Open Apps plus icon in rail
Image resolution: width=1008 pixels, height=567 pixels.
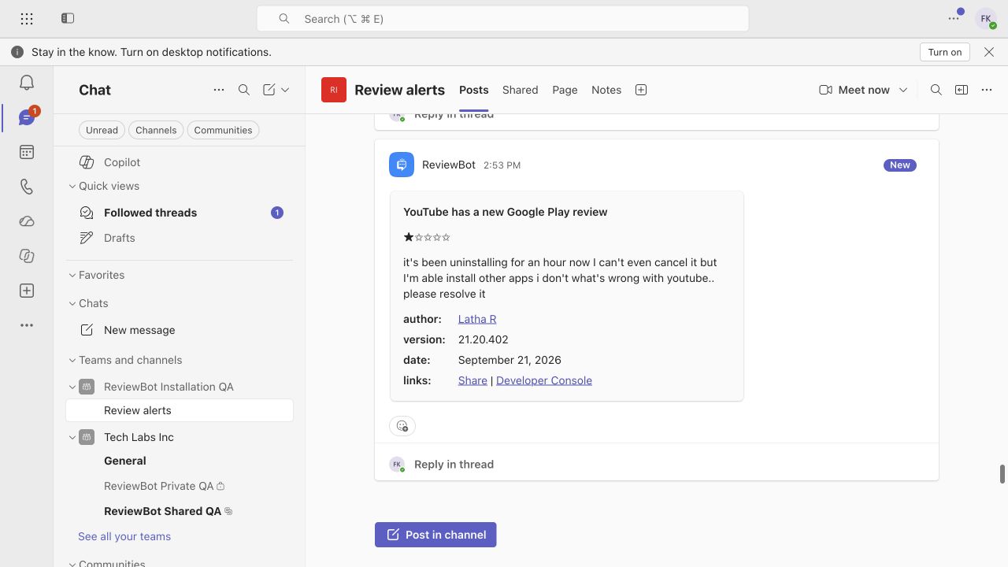[27, 291]
